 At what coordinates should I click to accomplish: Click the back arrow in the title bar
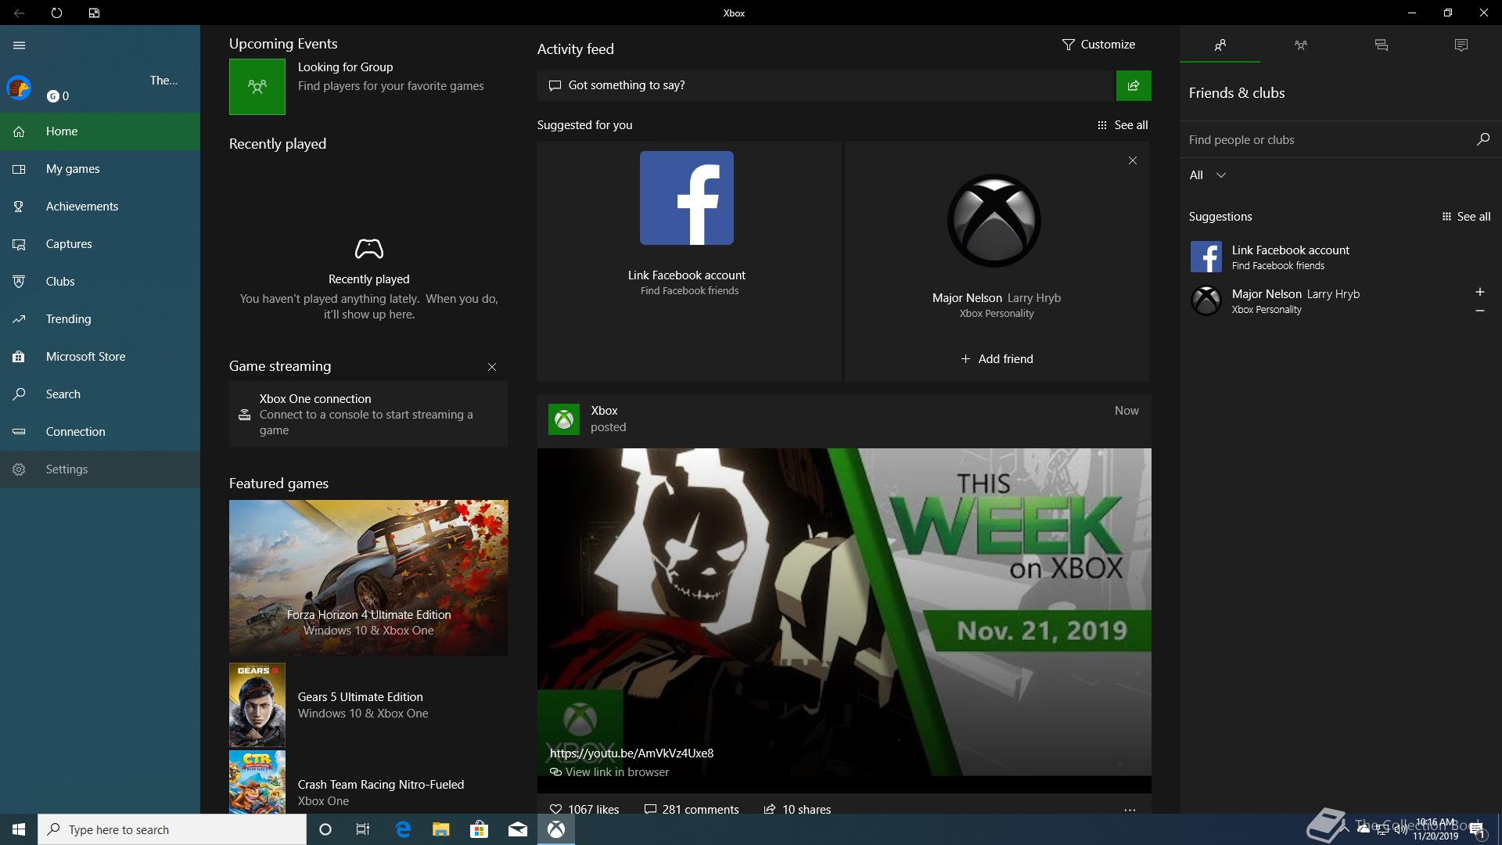coord(20,13)
